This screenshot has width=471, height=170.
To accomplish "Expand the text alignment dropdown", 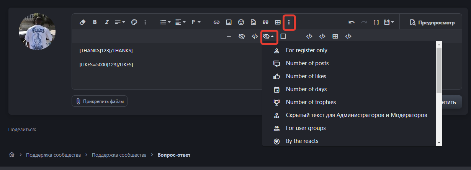I will [x=180, y=22].
